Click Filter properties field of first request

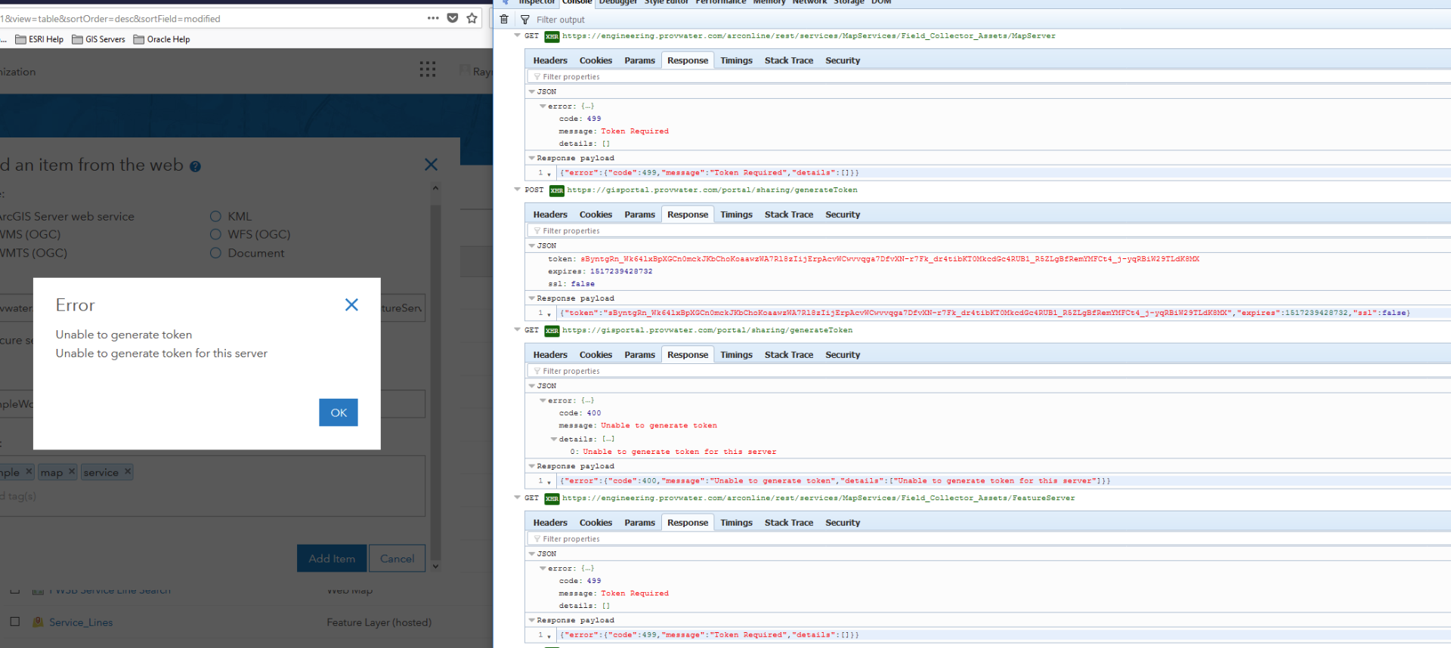click(x=988, y=77)
